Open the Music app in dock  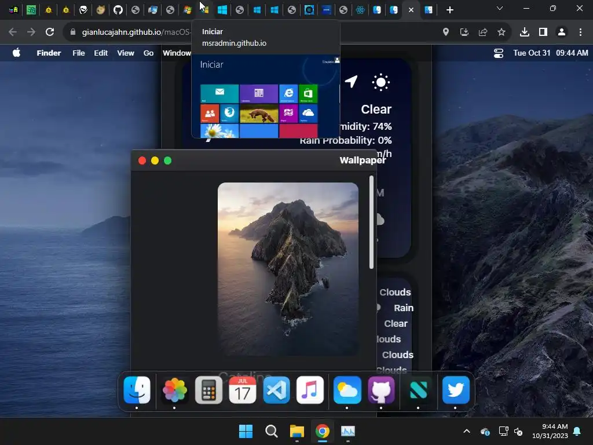tap(310, 390)
